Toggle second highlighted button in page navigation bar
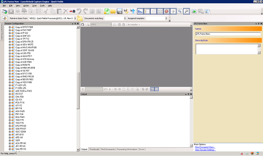 [156, 89]
